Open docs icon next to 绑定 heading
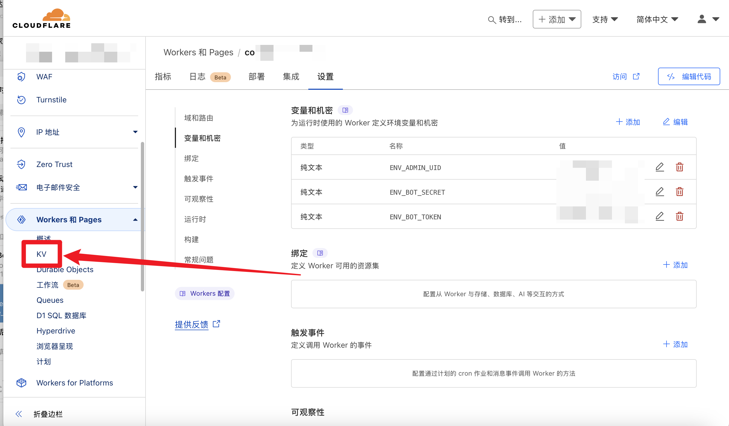The image size is (729, 426). click(x=320, y=253)
